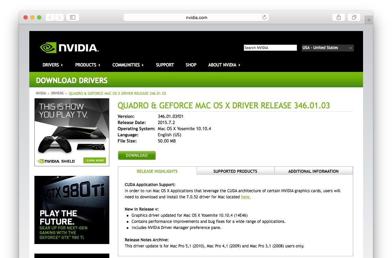Click LEARN MORE on the SHIELD ad
Image resolution: width=392 pixels, height=258 pixels.
pyautogui.click(x=94, y=161)
